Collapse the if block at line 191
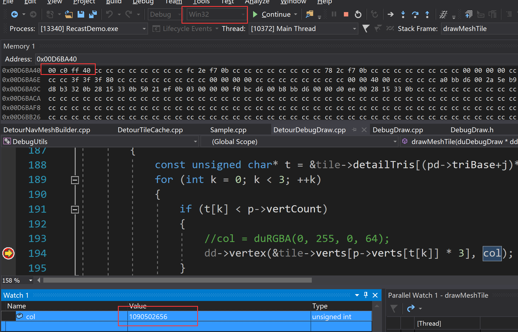 click(75, 210)
